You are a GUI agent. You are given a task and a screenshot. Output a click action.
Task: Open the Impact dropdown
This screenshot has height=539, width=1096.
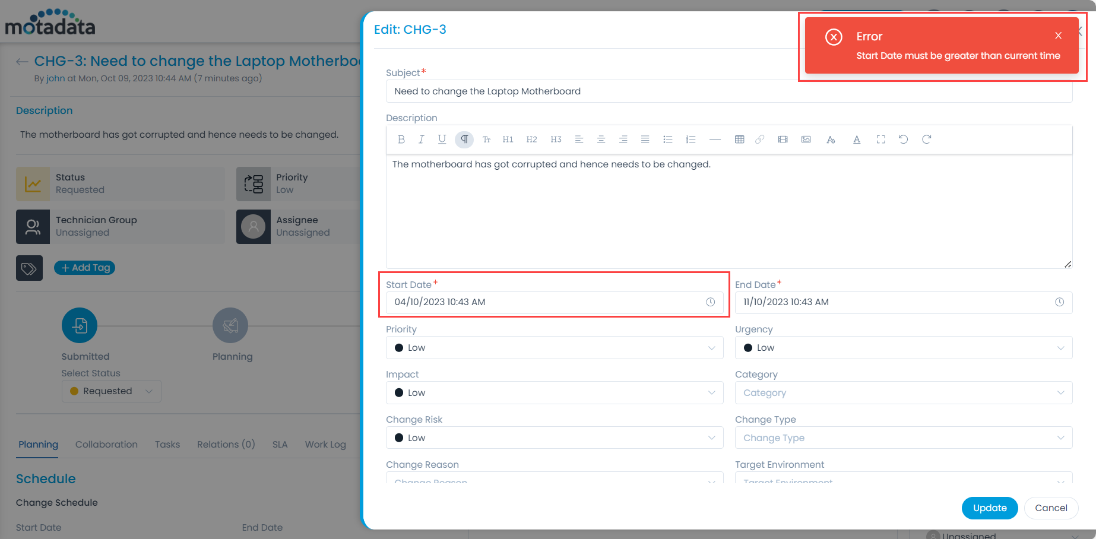pyautogui.click(x=555, y=393)
